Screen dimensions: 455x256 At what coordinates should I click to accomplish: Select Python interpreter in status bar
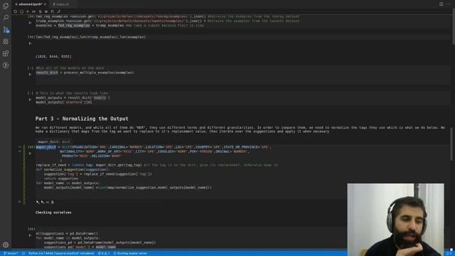[61, 253]
